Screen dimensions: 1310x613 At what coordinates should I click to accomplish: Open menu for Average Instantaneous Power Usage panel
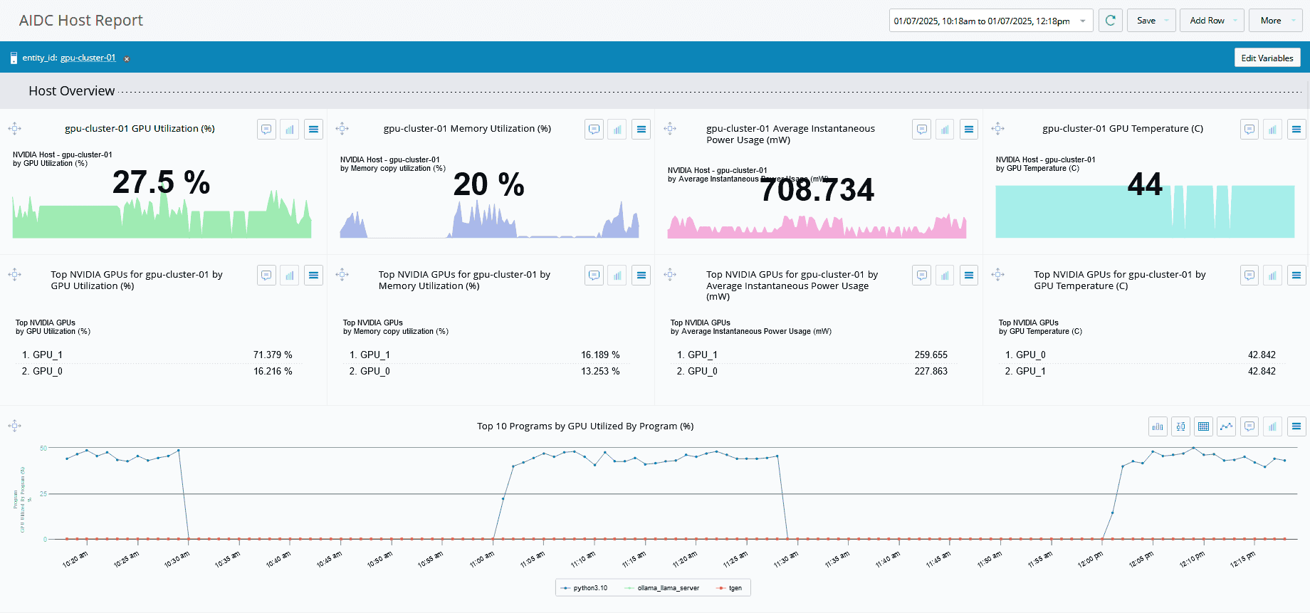tap(969, 129)
